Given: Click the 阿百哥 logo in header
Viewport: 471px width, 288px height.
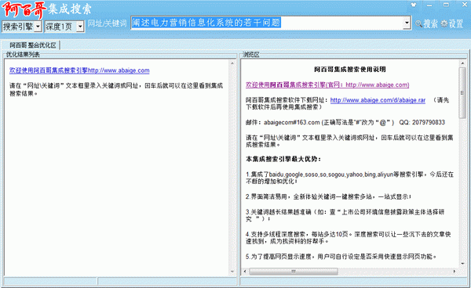Looking at the screenshot, I should tap(24, 9).
